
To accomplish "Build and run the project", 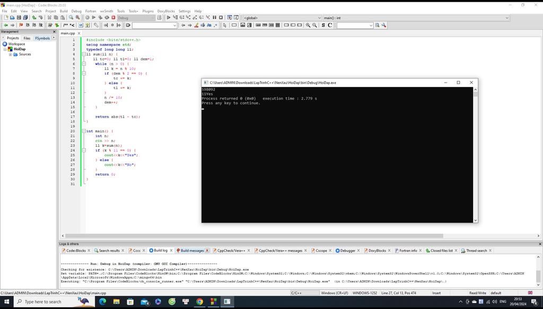I will tap(100, 17).
